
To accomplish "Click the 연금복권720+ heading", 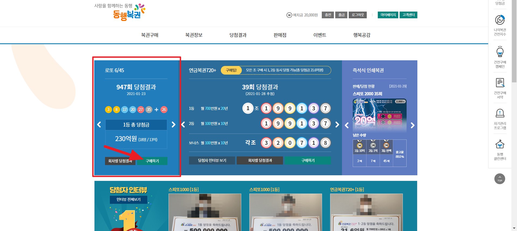I will click(202, 70).
